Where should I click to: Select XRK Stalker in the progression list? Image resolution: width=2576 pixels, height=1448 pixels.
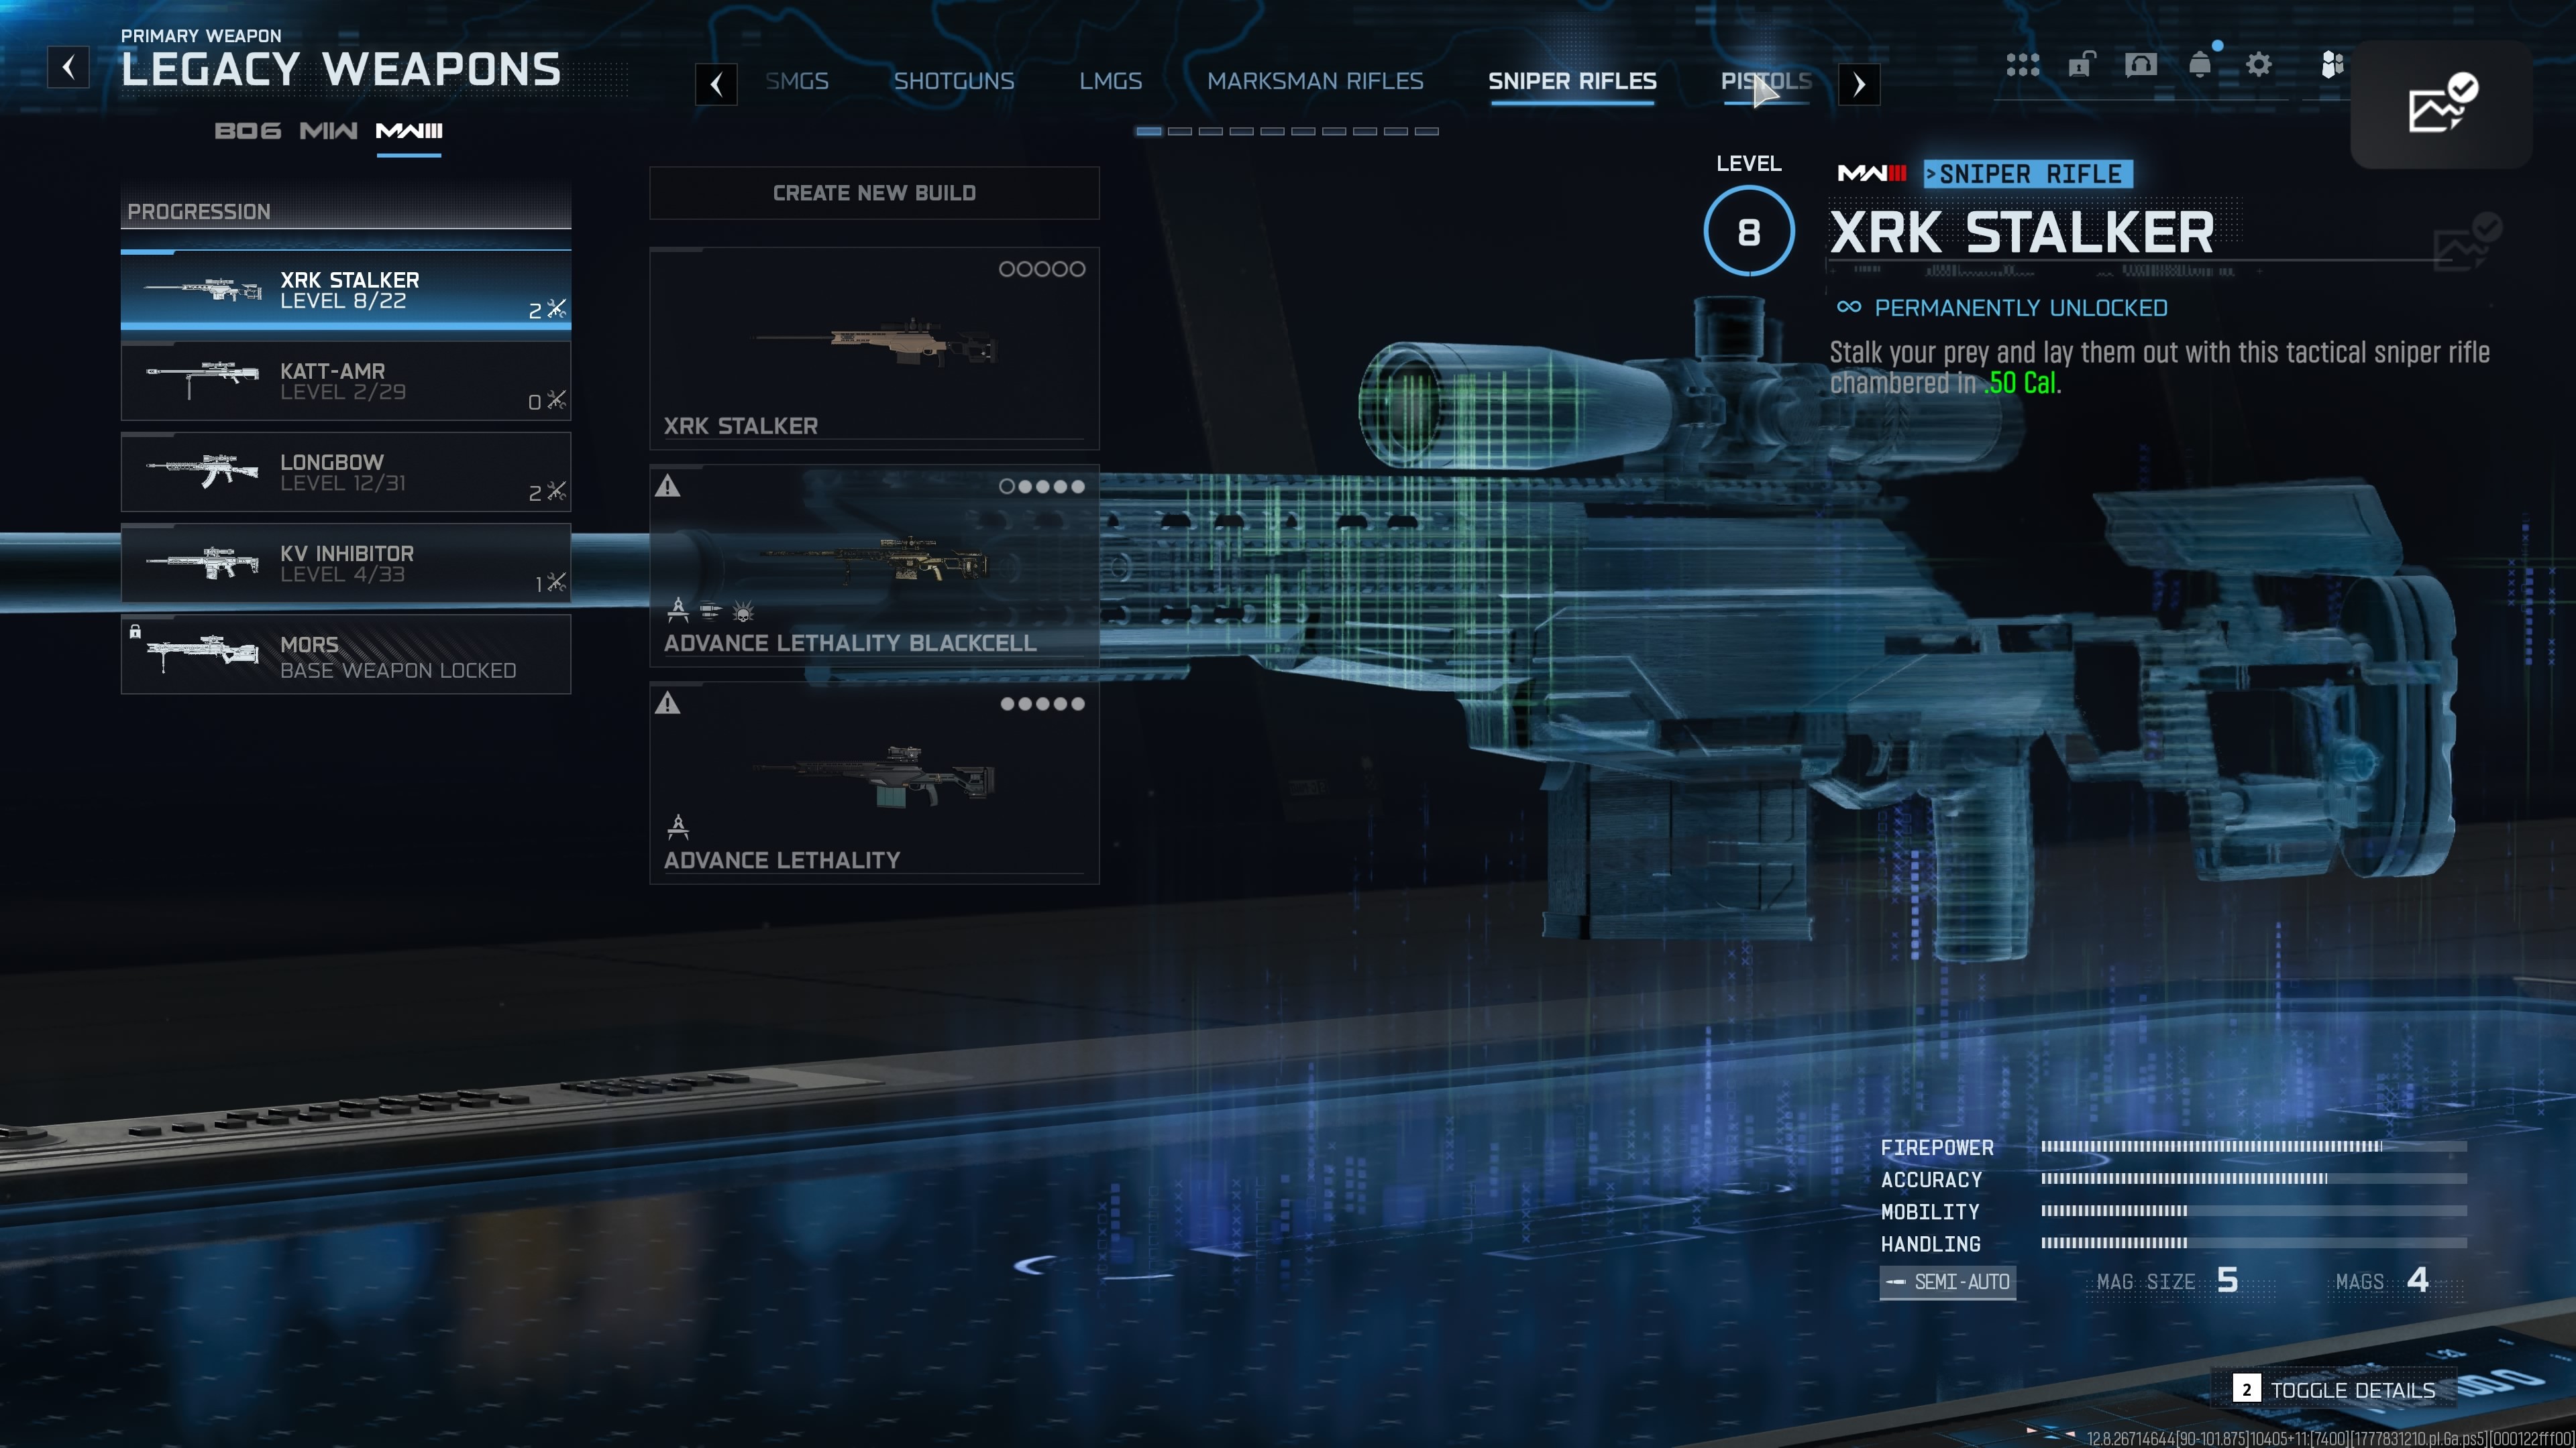tap(346, 290)
